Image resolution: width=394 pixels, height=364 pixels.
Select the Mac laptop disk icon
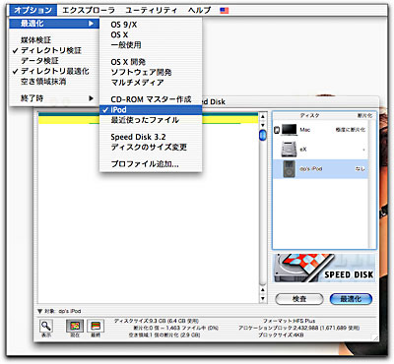(289, 130)
